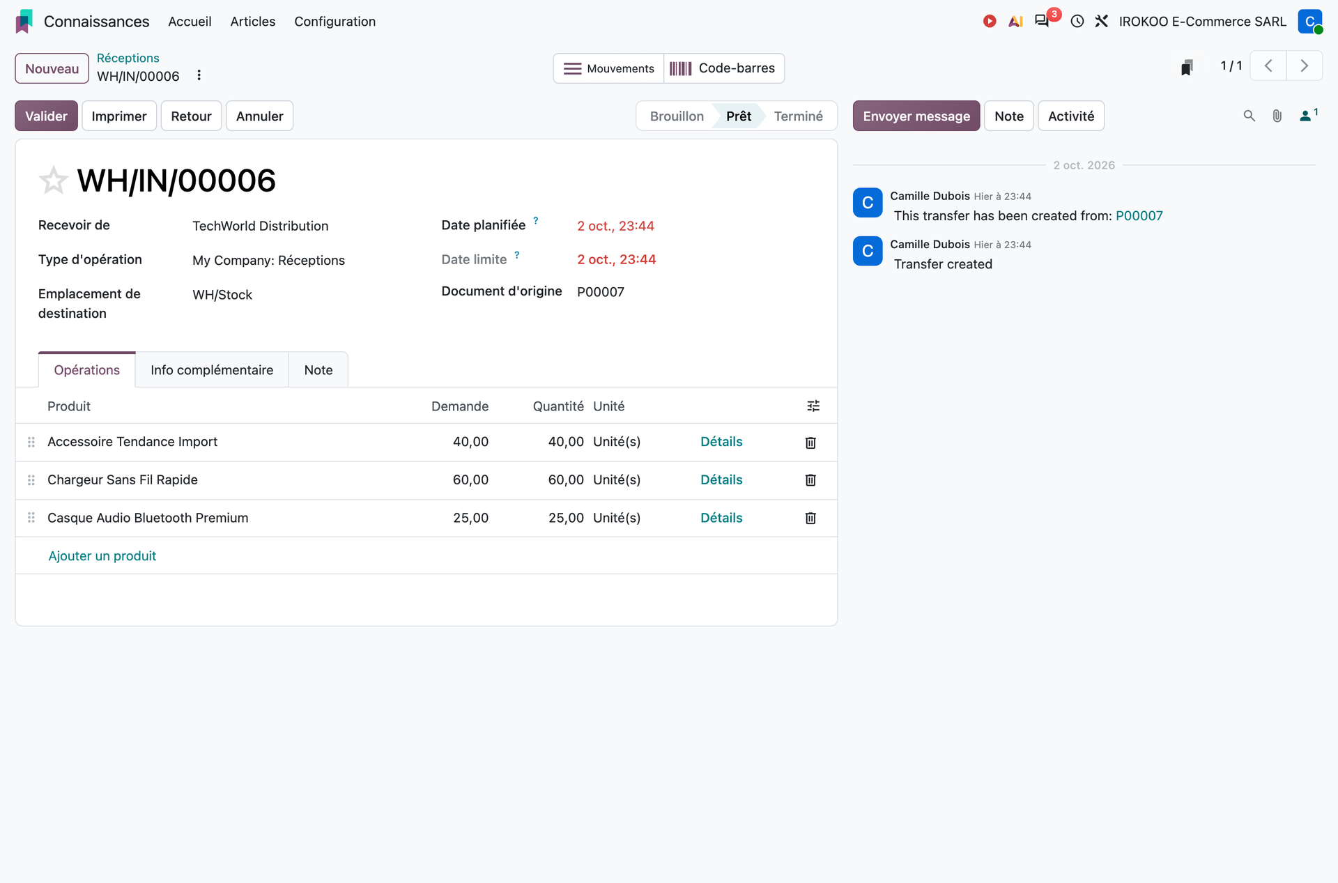Delete the Accessoire Tendance Import line
The image size is (1338, 883).
(x=810, y=443)
